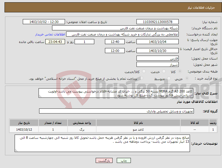
Task: Click the بازگشت (back) button
Action: tap(104, 160)
